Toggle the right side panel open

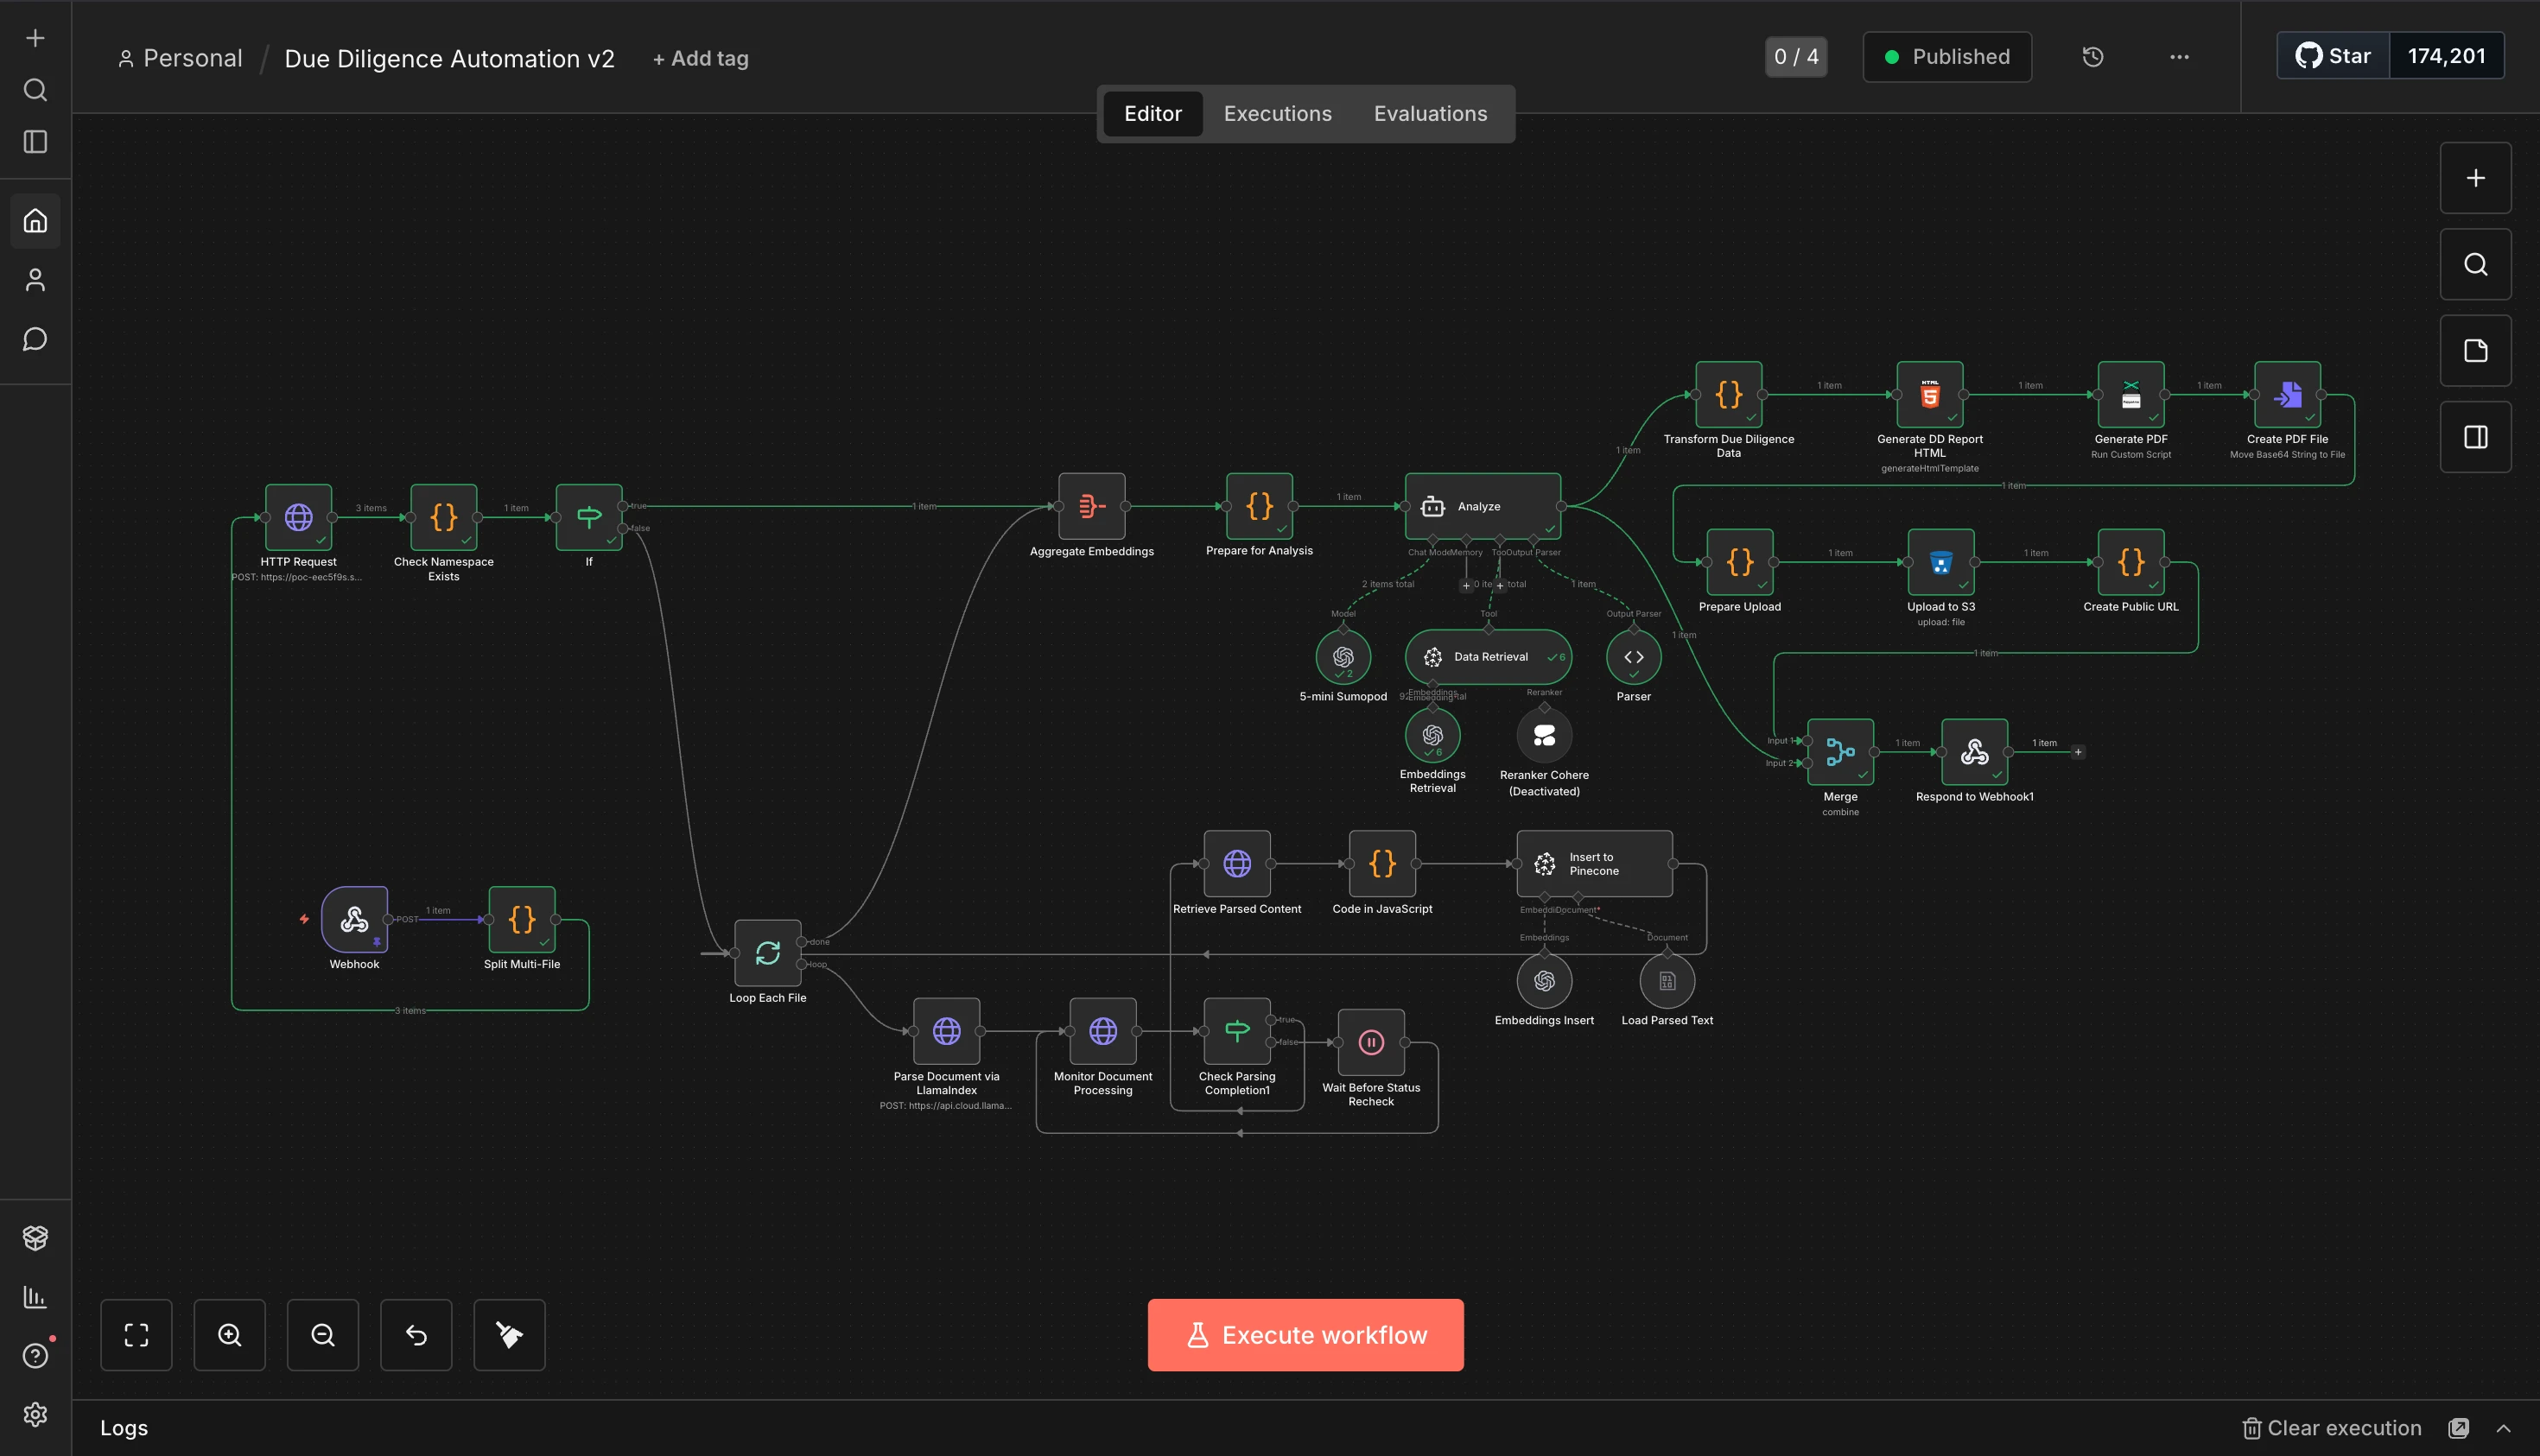2475,436
